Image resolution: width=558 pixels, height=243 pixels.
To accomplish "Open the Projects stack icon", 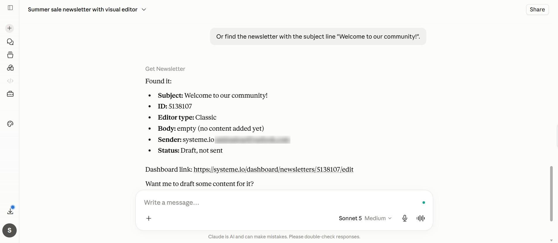I will pyautogui.click(x=10, y=55).
